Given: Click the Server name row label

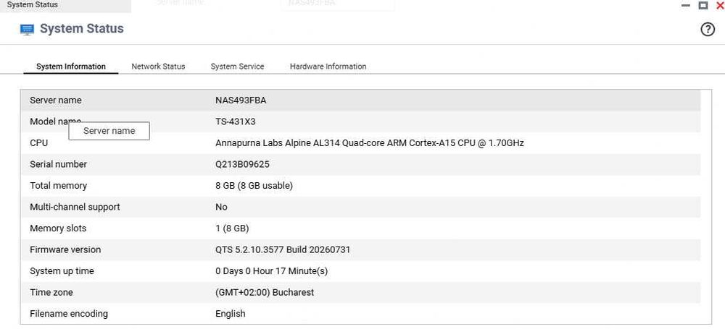Looking at the screenshot, I should 56,101.
